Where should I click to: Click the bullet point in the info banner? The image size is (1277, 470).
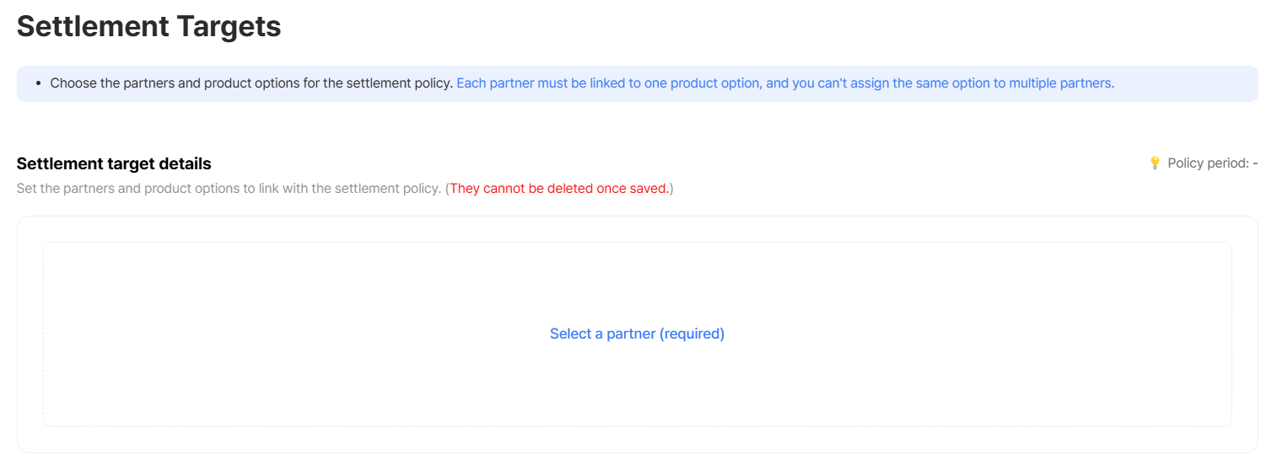coord(39,84)
